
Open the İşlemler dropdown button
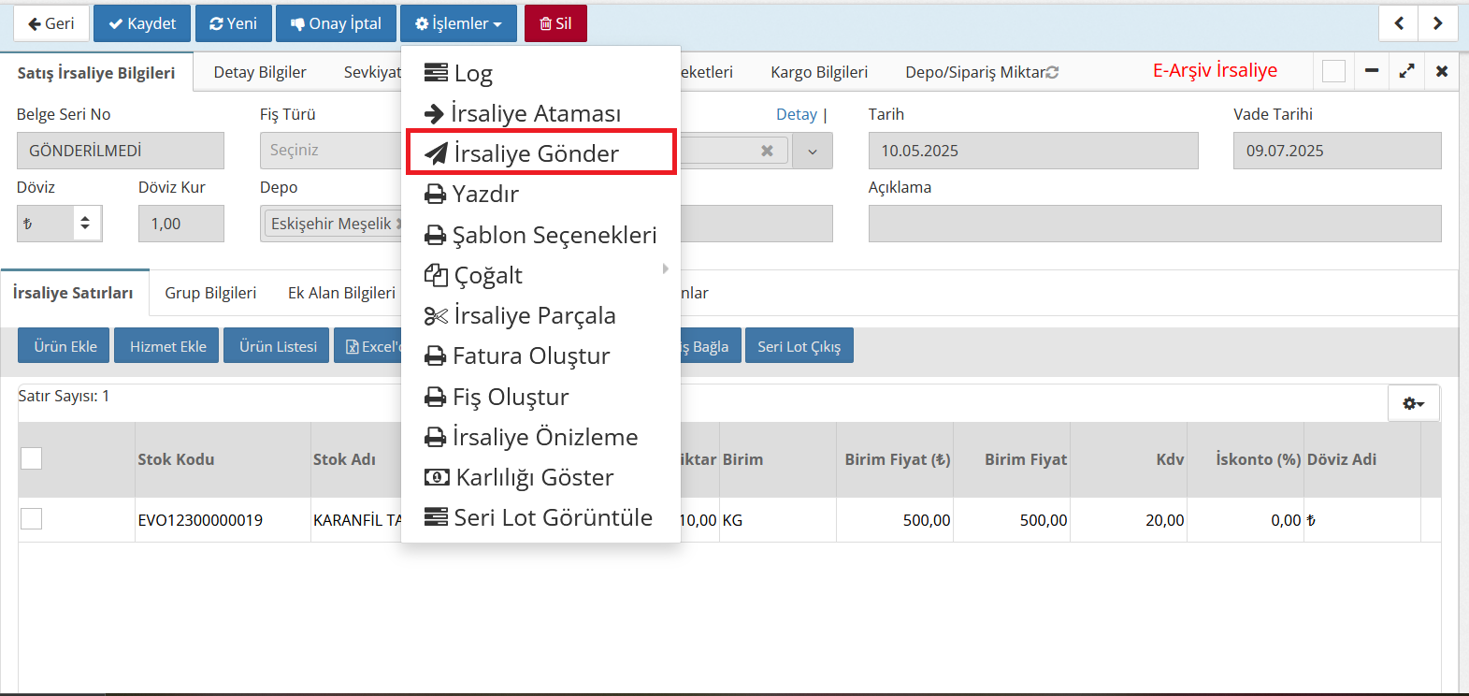click(458, 23)
